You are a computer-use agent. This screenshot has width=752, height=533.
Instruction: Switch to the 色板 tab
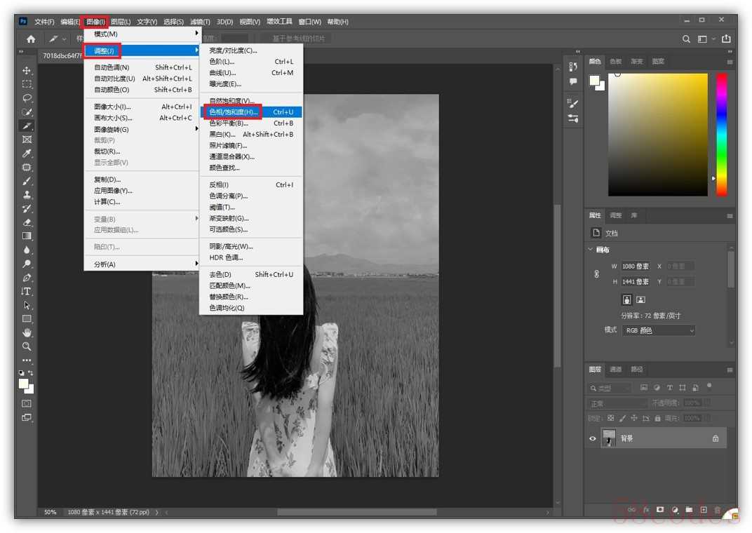[615, 61]
